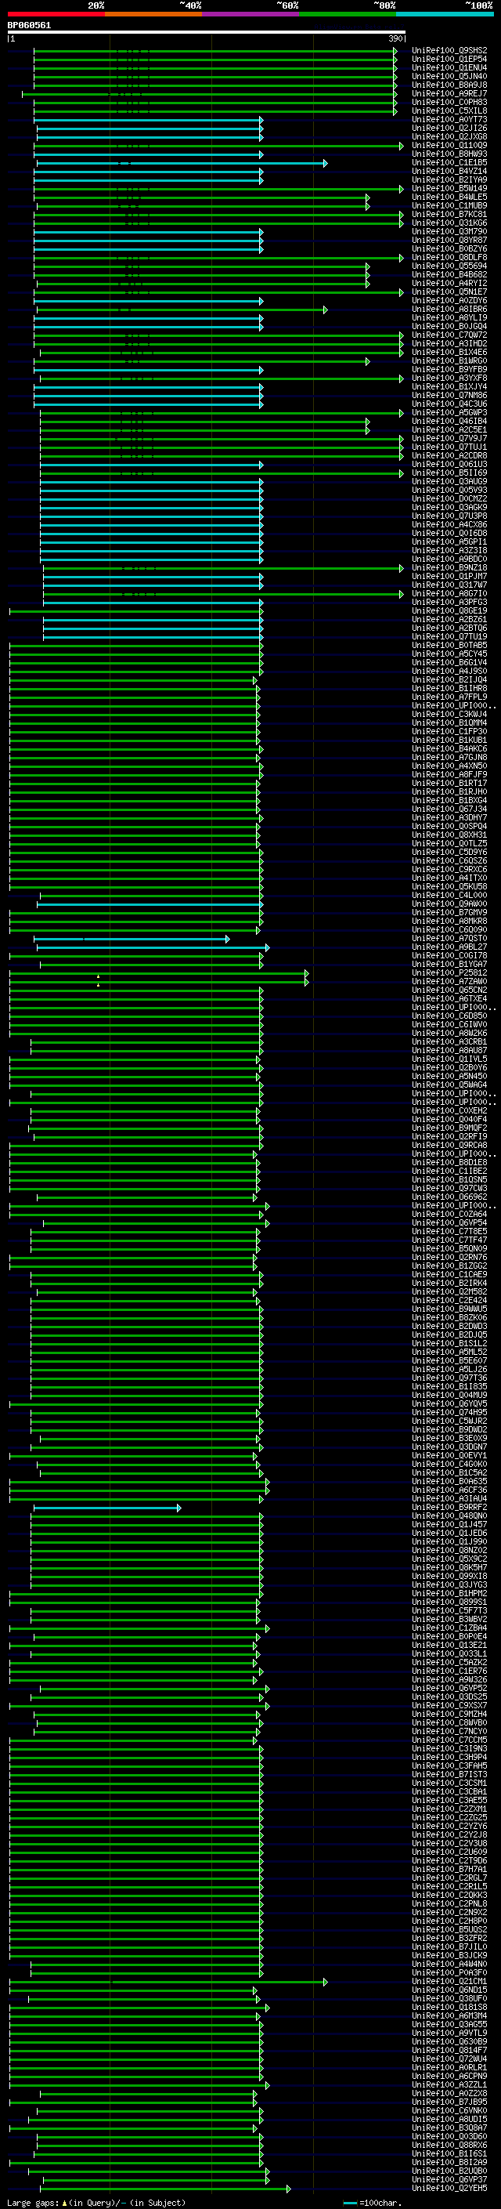Click the long green bar of UniRef100_Q21CM1
This screenshot has width=501, height=2209.
(168, 1982)
